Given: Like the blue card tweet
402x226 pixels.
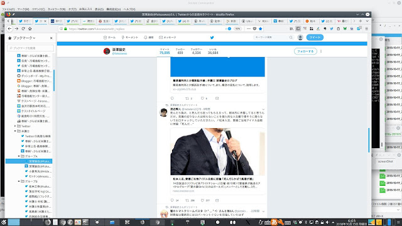Looking at the screenshot, I should pos(202,99).
